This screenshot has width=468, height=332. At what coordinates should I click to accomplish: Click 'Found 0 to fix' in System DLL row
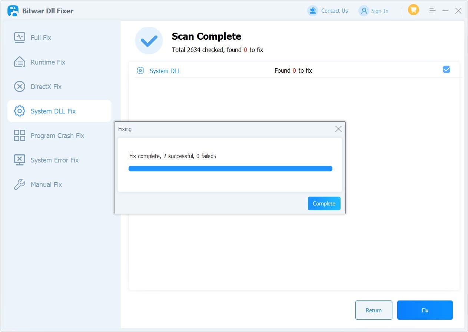(x=293, y=70)
